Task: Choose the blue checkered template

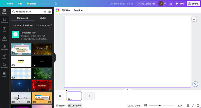Action: point(21,73)
